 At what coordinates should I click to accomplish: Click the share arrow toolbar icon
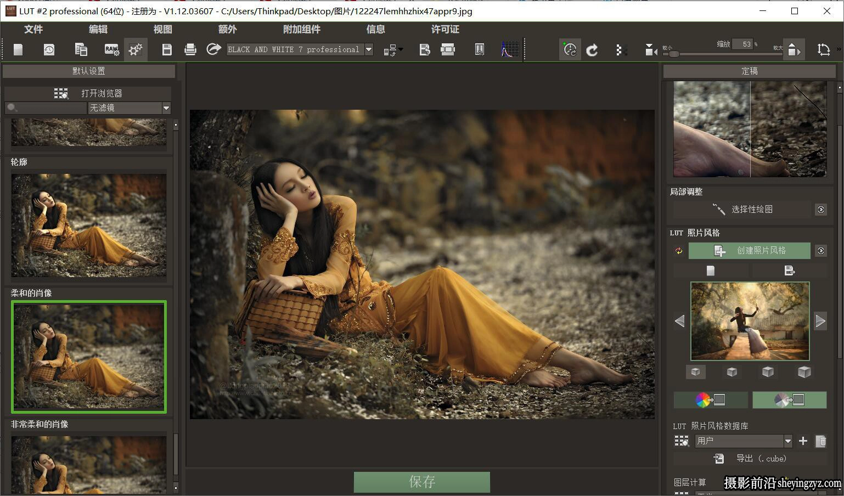click(x=213, y=50)
